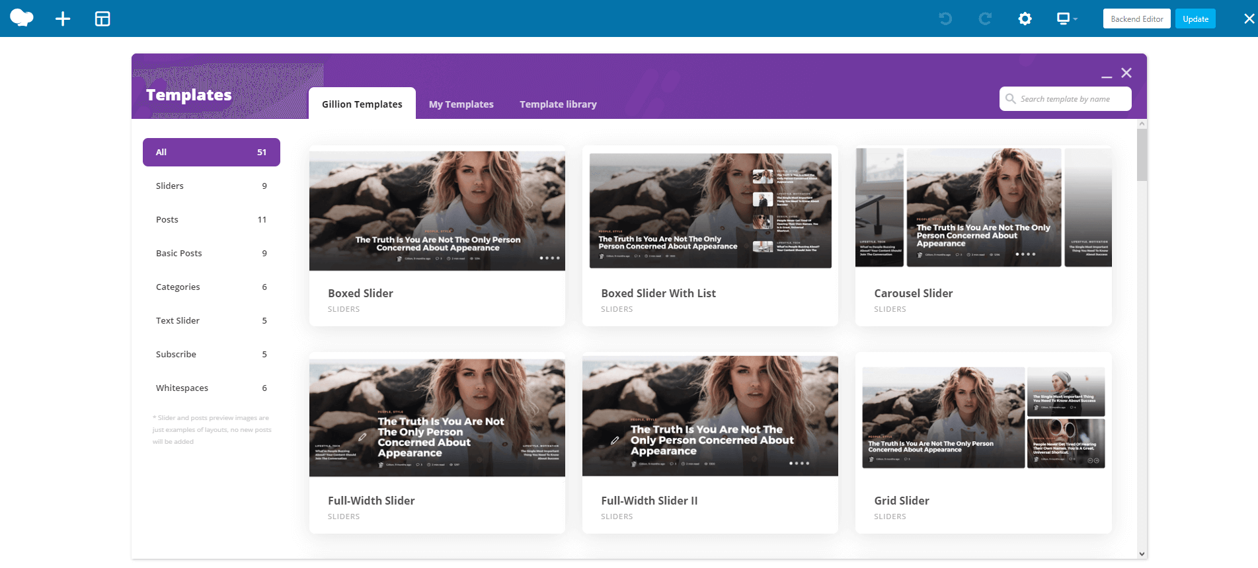Filter templates by Sliders category
Image resolution: width=1258 pixels, height=568 pixels.
[212, 186]
